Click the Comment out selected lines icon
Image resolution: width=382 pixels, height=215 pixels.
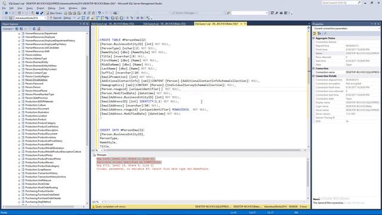[x=127, y=18]
